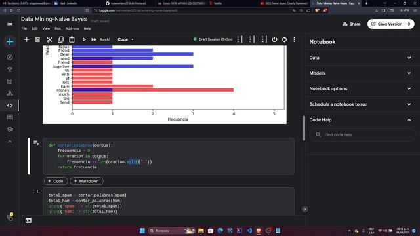Image resolution: width=420 pixels, height=236 pixels.
Task: Click the Find code help search field
Action: click(x=362, y=134)
